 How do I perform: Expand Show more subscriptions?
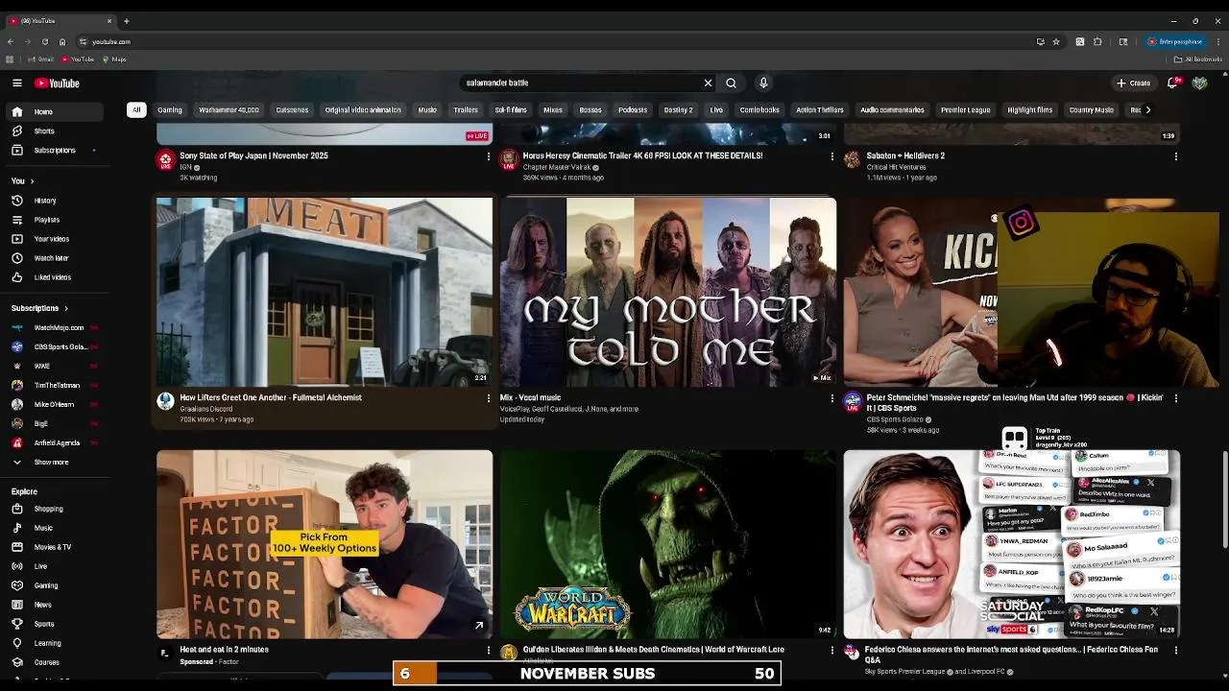(53, 463)
